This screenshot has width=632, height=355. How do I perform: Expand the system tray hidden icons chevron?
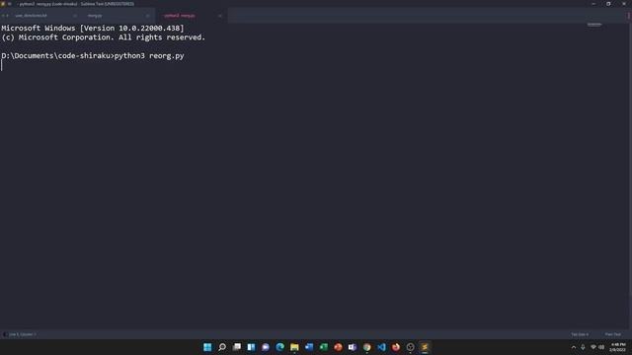click(x=574, y=347)
